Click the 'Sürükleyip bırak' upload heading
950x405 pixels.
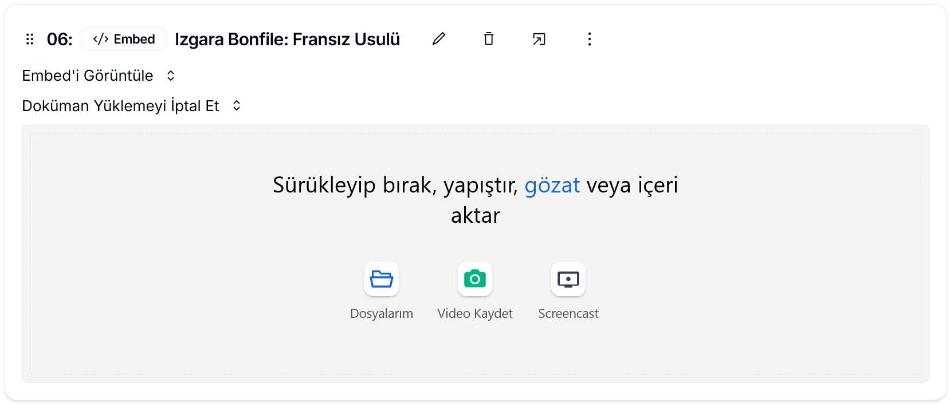point(395,185)
